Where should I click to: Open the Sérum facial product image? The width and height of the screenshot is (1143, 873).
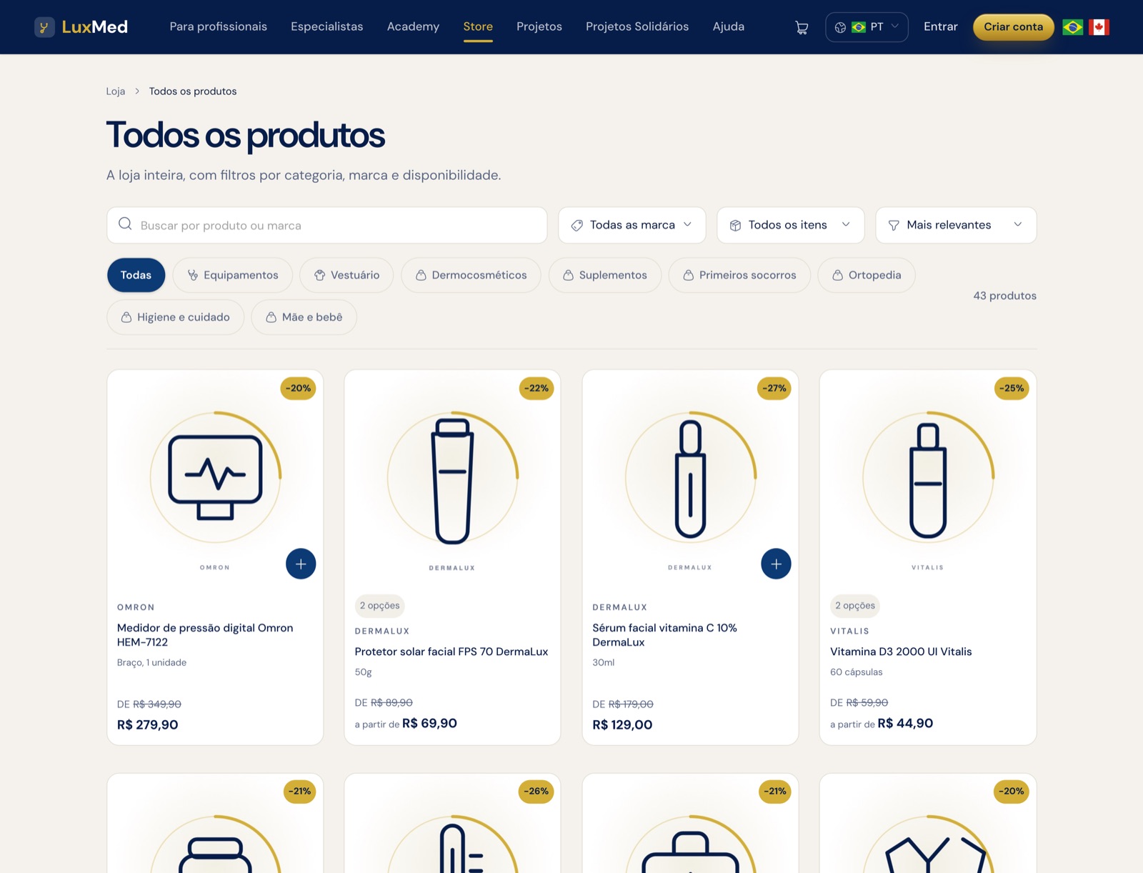[x=690, y=477]
